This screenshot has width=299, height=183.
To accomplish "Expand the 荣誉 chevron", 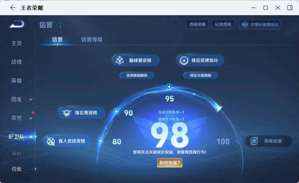I will [31, 118].
